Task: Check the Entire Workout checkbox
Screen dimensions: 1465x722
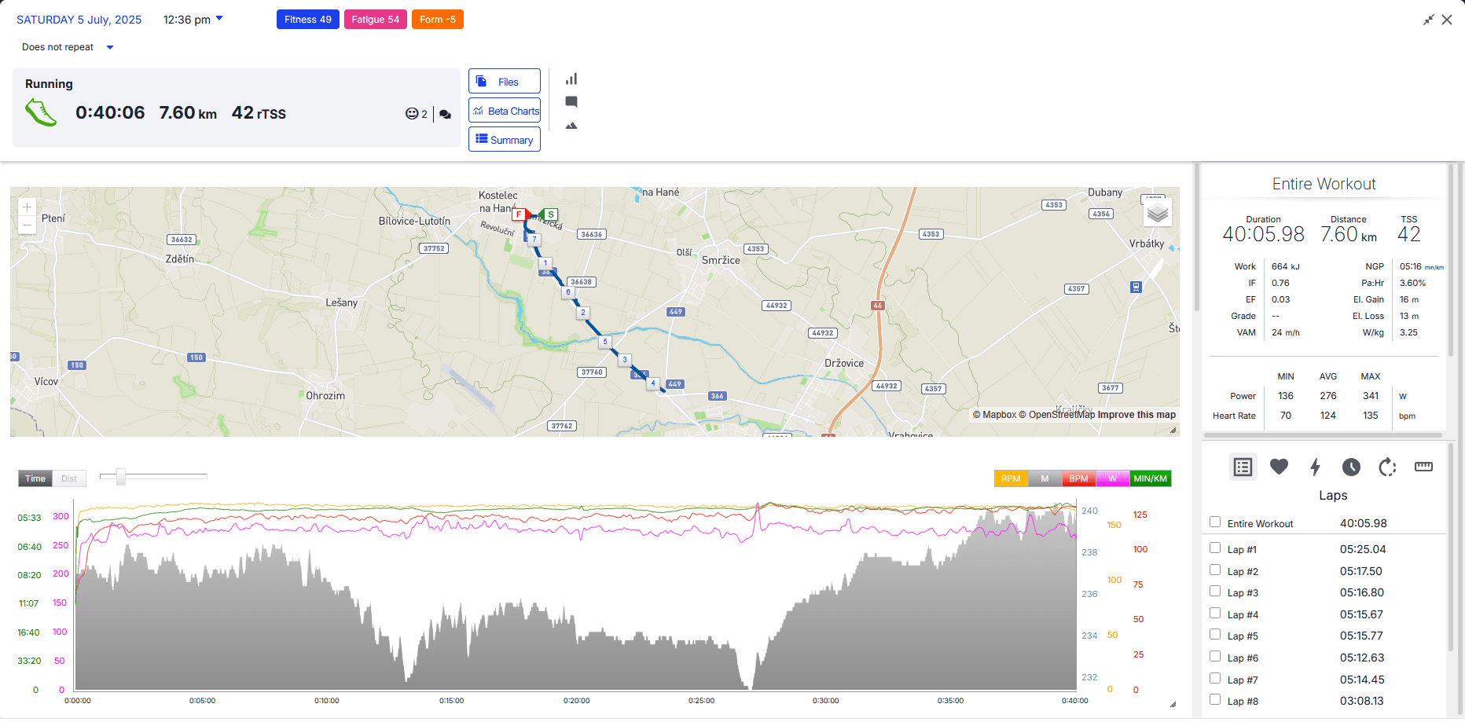Action: click(x=1215, y=522)
